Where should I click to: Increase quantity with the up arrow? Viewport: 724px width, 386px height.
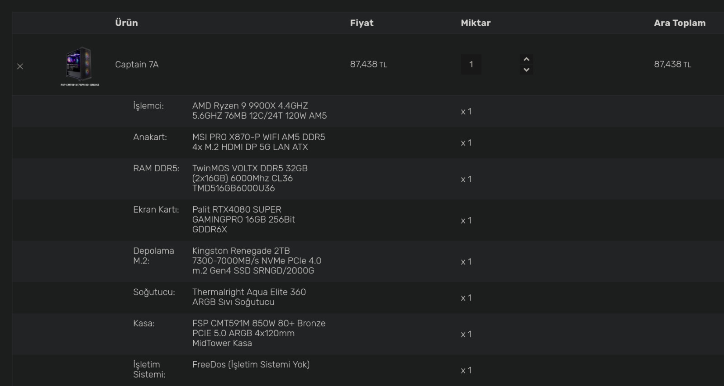point(526,59)
